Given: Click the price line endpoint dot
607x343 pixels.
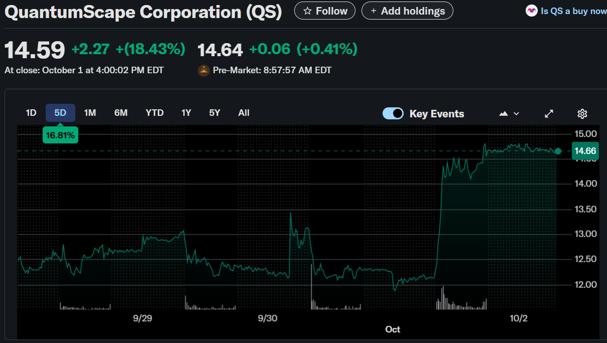Looking at the screenshot, I should click(558, 151).
